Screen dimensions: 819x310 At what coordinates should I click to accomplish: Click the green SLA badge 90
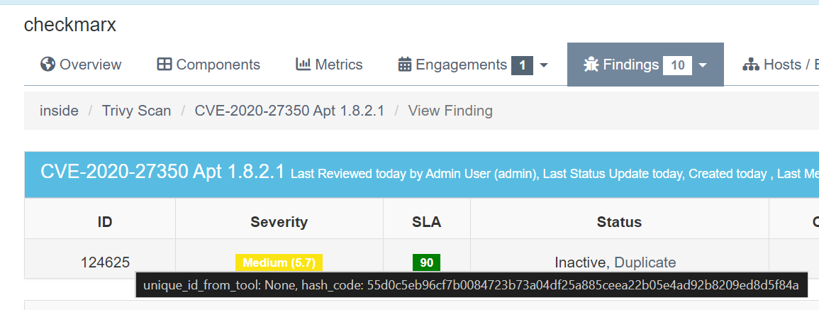(427, 262)
